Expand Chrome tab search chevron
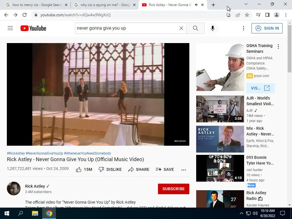Screen dimensions: 292x219 pyautogui.click(x=246, y=4)
